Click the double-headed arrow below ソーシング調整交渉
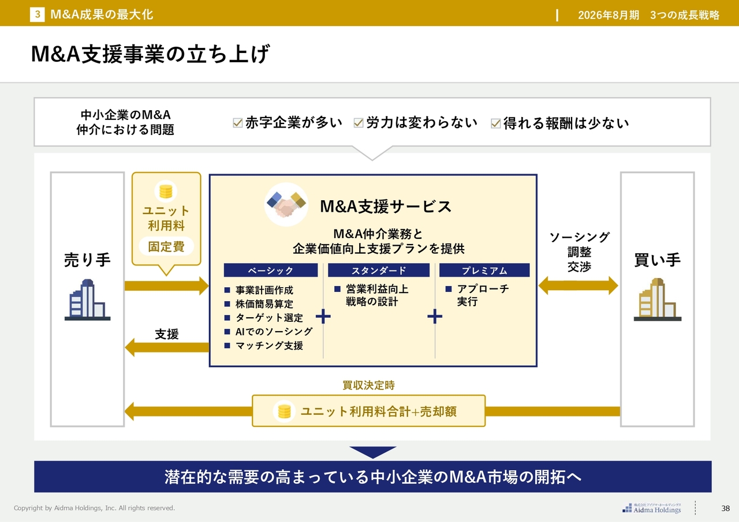Viewport: 739px width, 522px height. pyautogui.click(x=578, y=285)
